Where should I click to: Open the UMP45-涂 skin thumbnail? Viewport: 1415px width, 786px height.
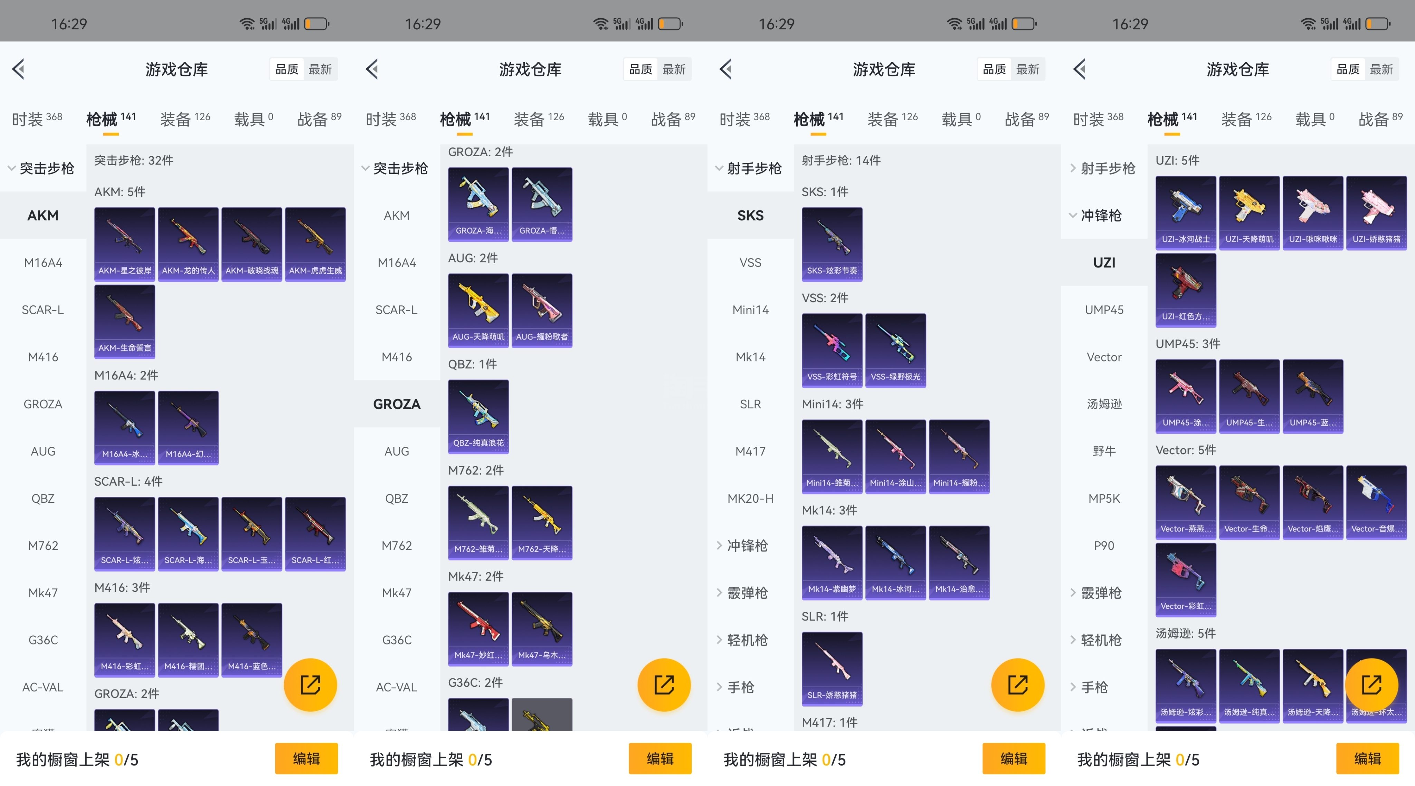tap(1186, 397)
